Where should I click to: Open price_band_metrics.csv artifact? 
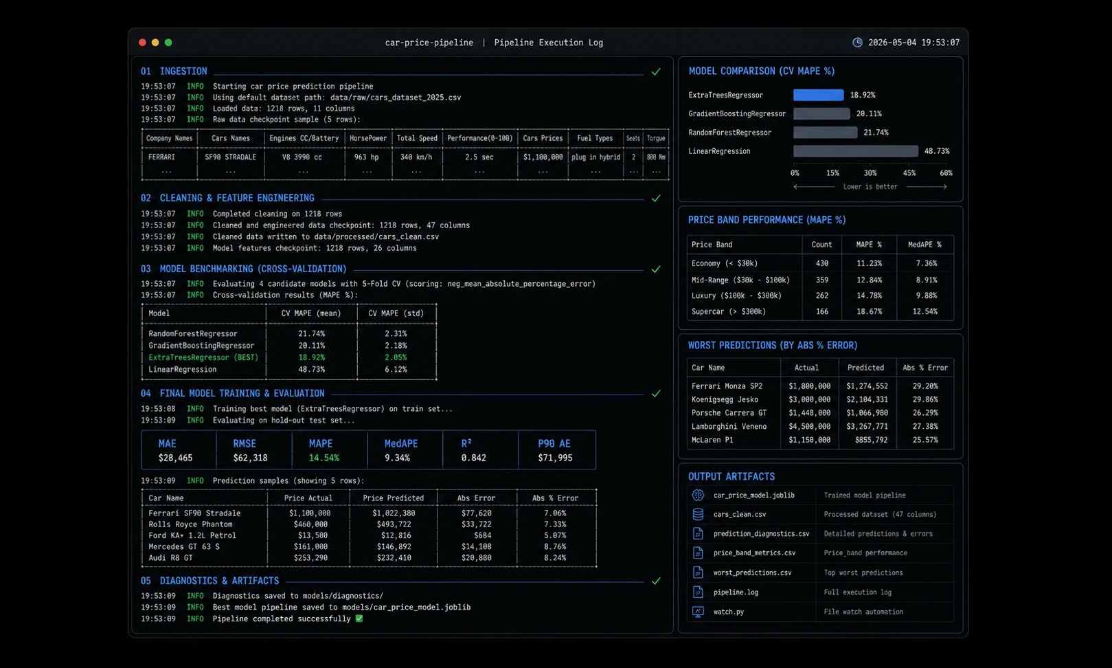tap(754, 553)
